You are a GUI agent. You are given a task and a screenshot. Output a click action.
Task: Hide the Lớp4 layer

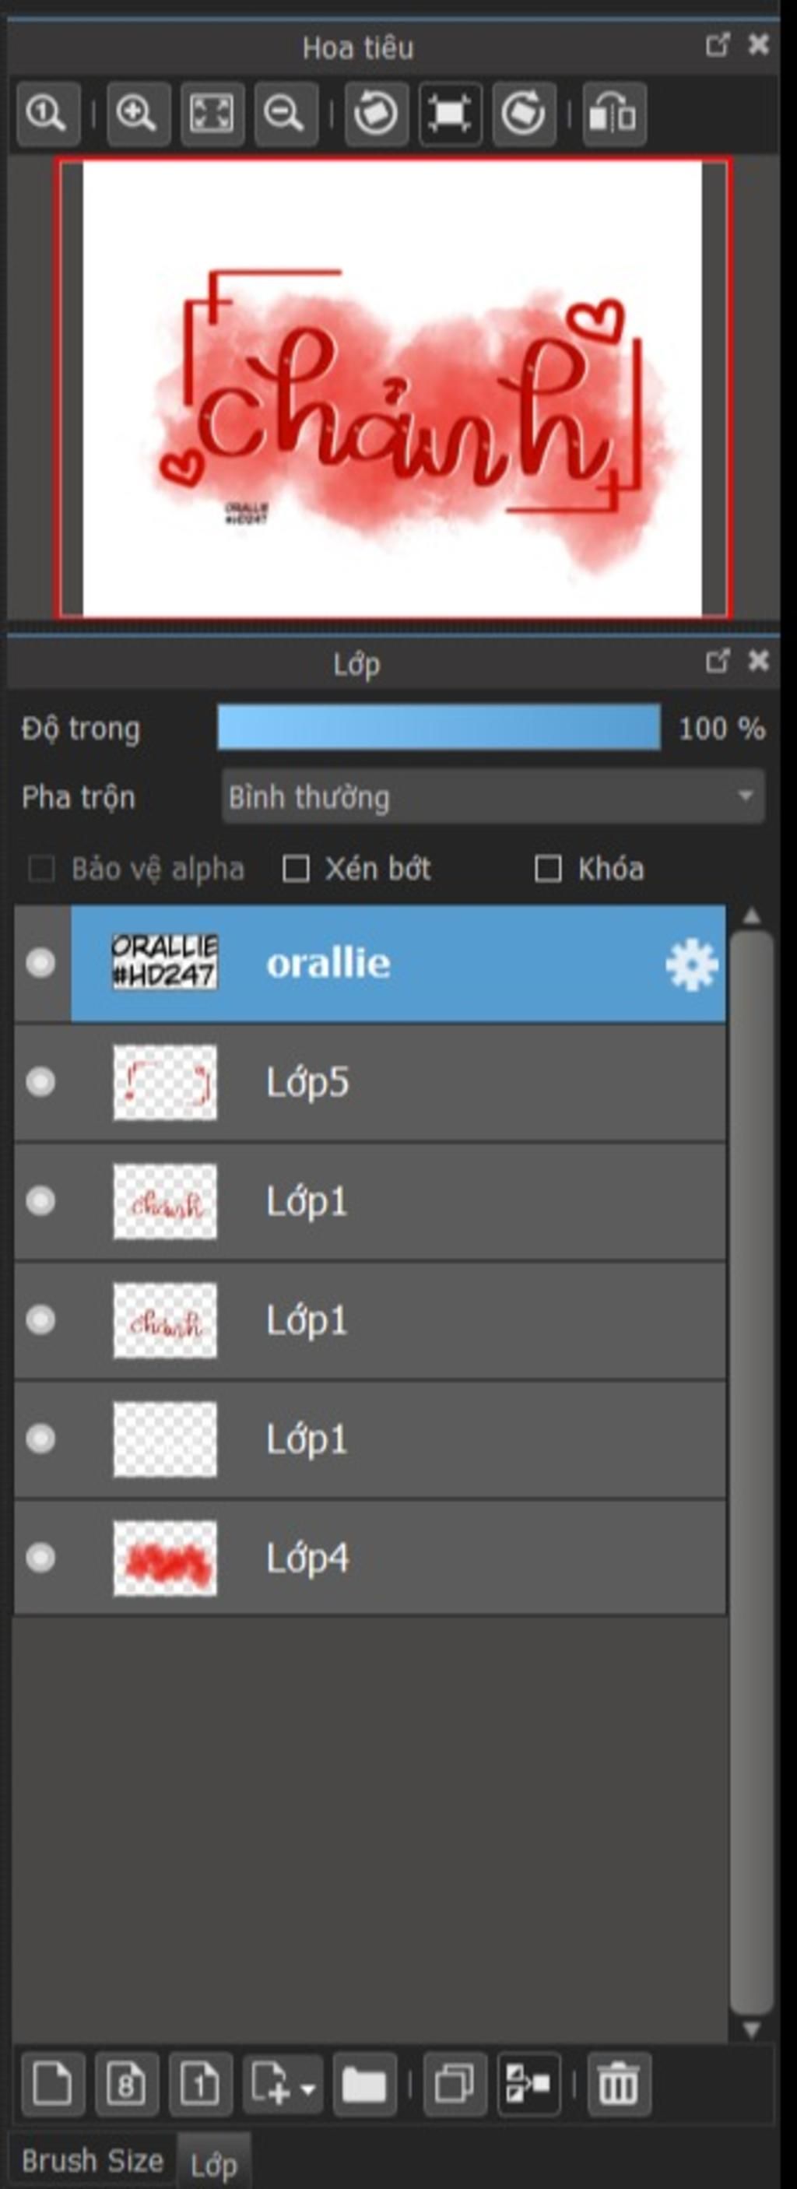[40, 1558]
